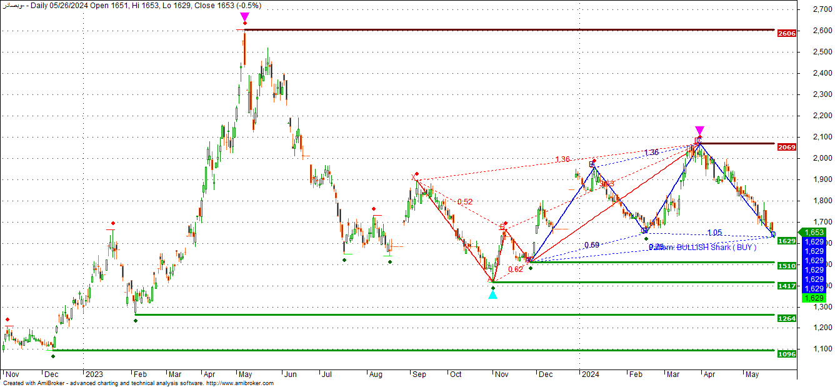The image size is (835, 387).
Task: Click the Aug label on the time axis
Action: 376,374
